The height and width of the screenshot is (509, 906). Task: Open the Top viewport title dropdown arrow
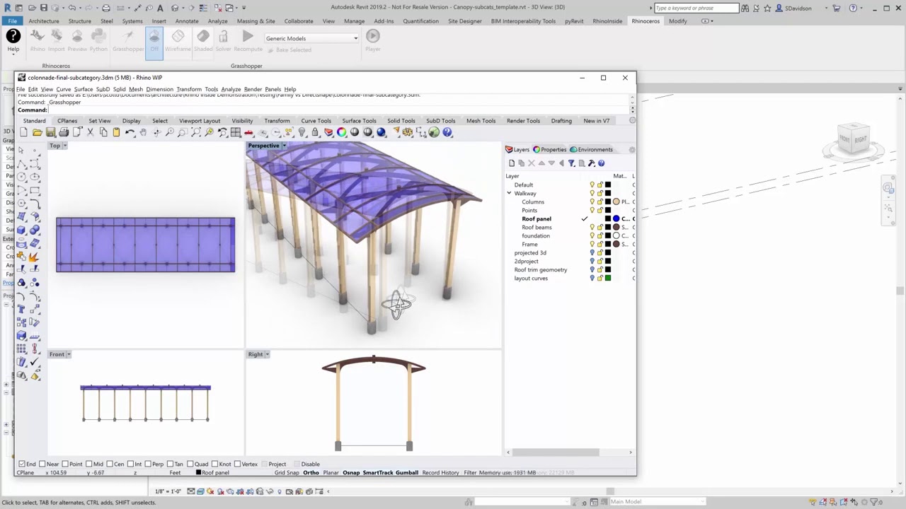[x=65, y=146]
